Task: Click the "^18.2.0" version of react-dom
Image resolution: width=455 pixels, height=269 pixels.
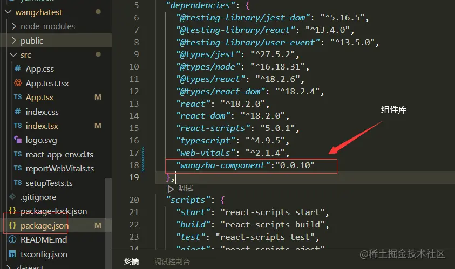Action: coord(263,116)
